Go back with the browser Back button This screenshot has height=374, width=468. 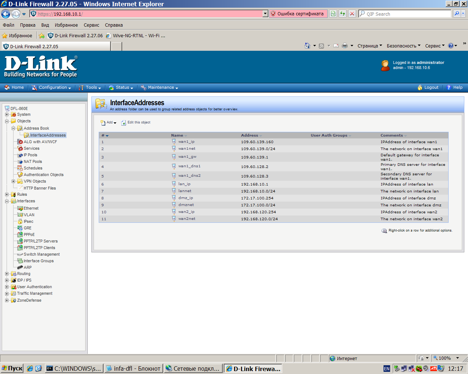5,14
